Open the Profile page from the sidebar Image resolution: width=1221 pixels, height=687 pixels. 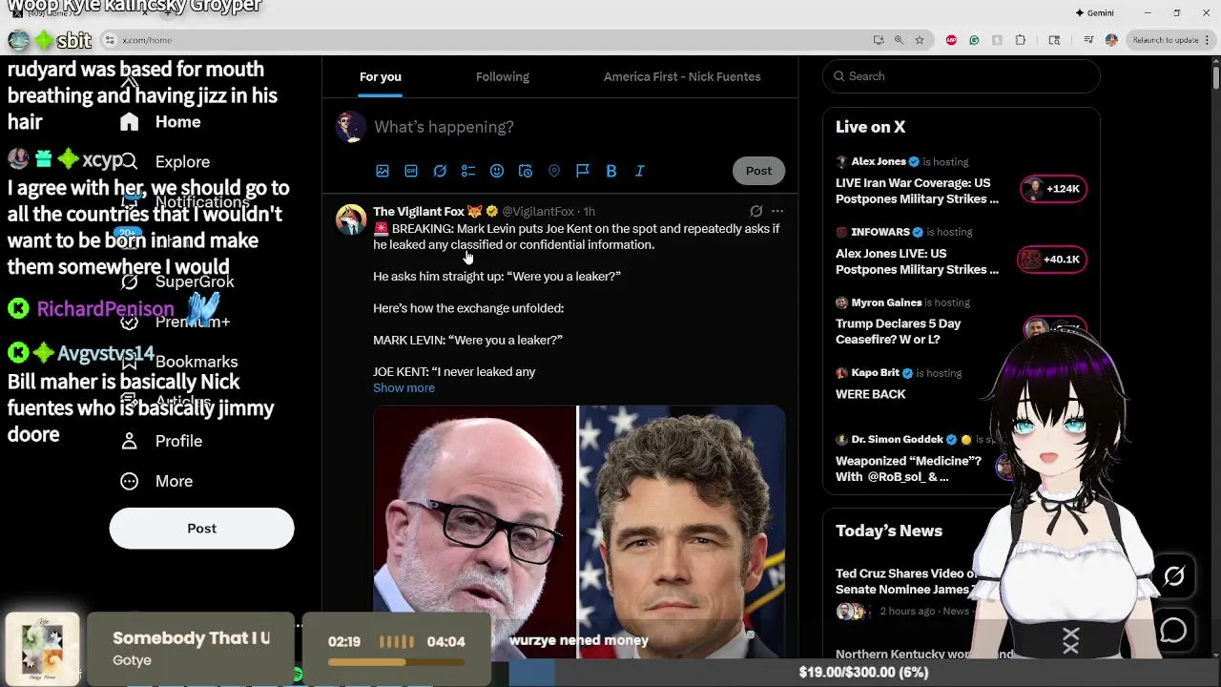pos(161,441)
